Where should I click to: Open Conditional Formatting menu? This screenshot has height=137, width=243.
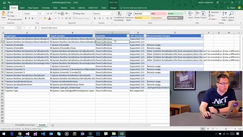coord(119,16)
